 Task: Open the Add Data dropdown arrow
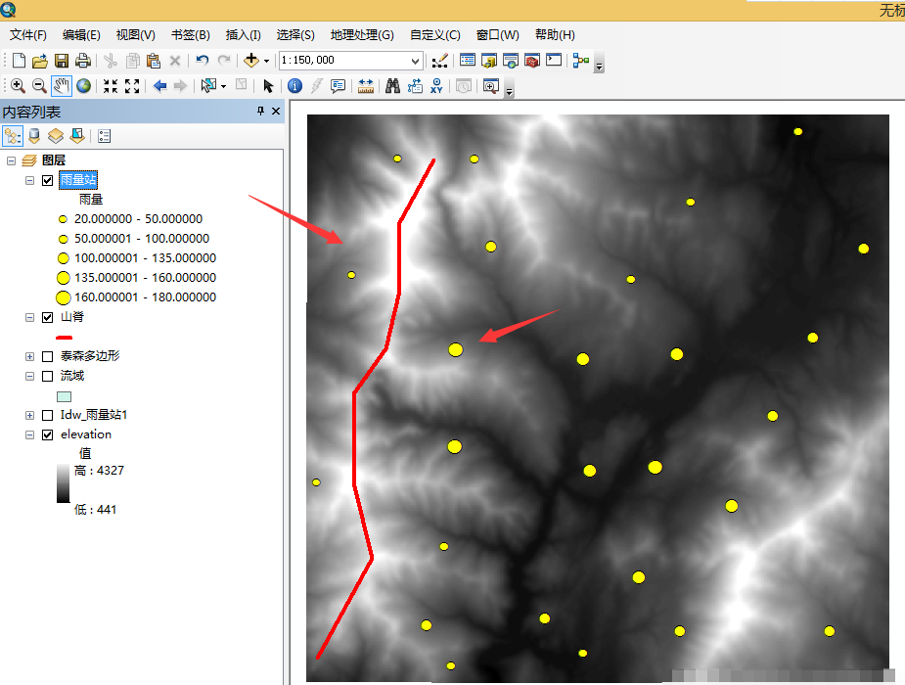coord(266,61)
